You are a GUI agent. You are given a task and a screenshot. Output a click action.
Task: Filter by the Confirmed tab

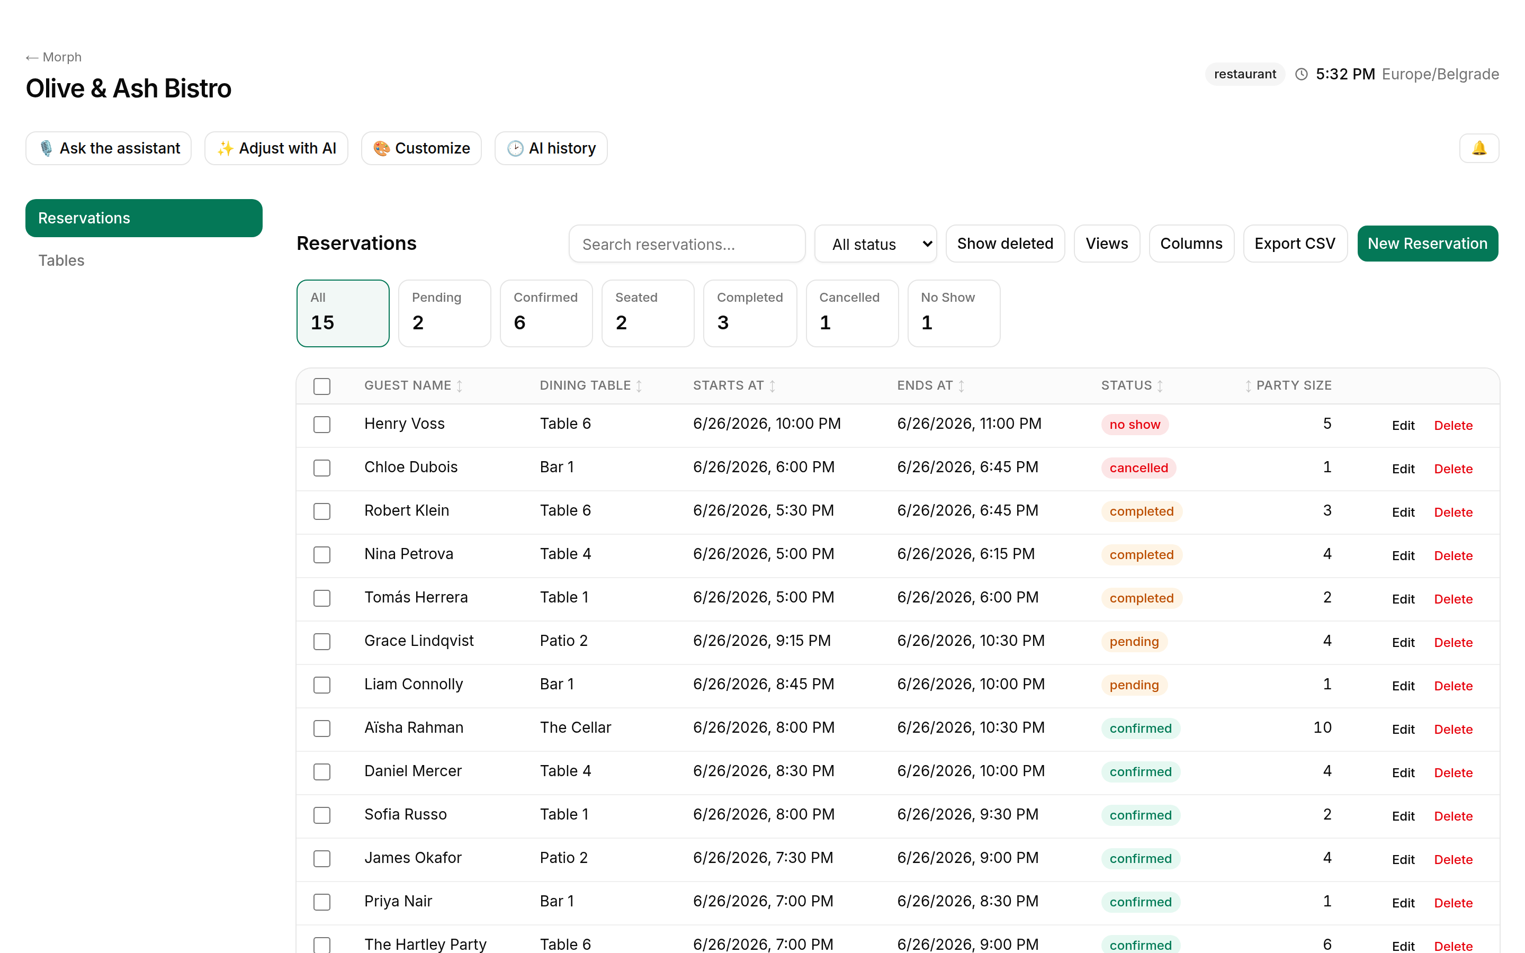coord(546,313)
